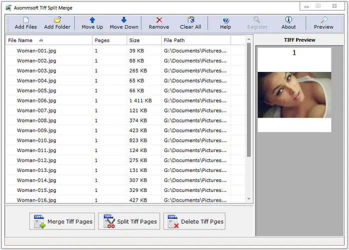Remove selected file using red X icon
Viewport: 349px width, 250px height.
point(159,23)
